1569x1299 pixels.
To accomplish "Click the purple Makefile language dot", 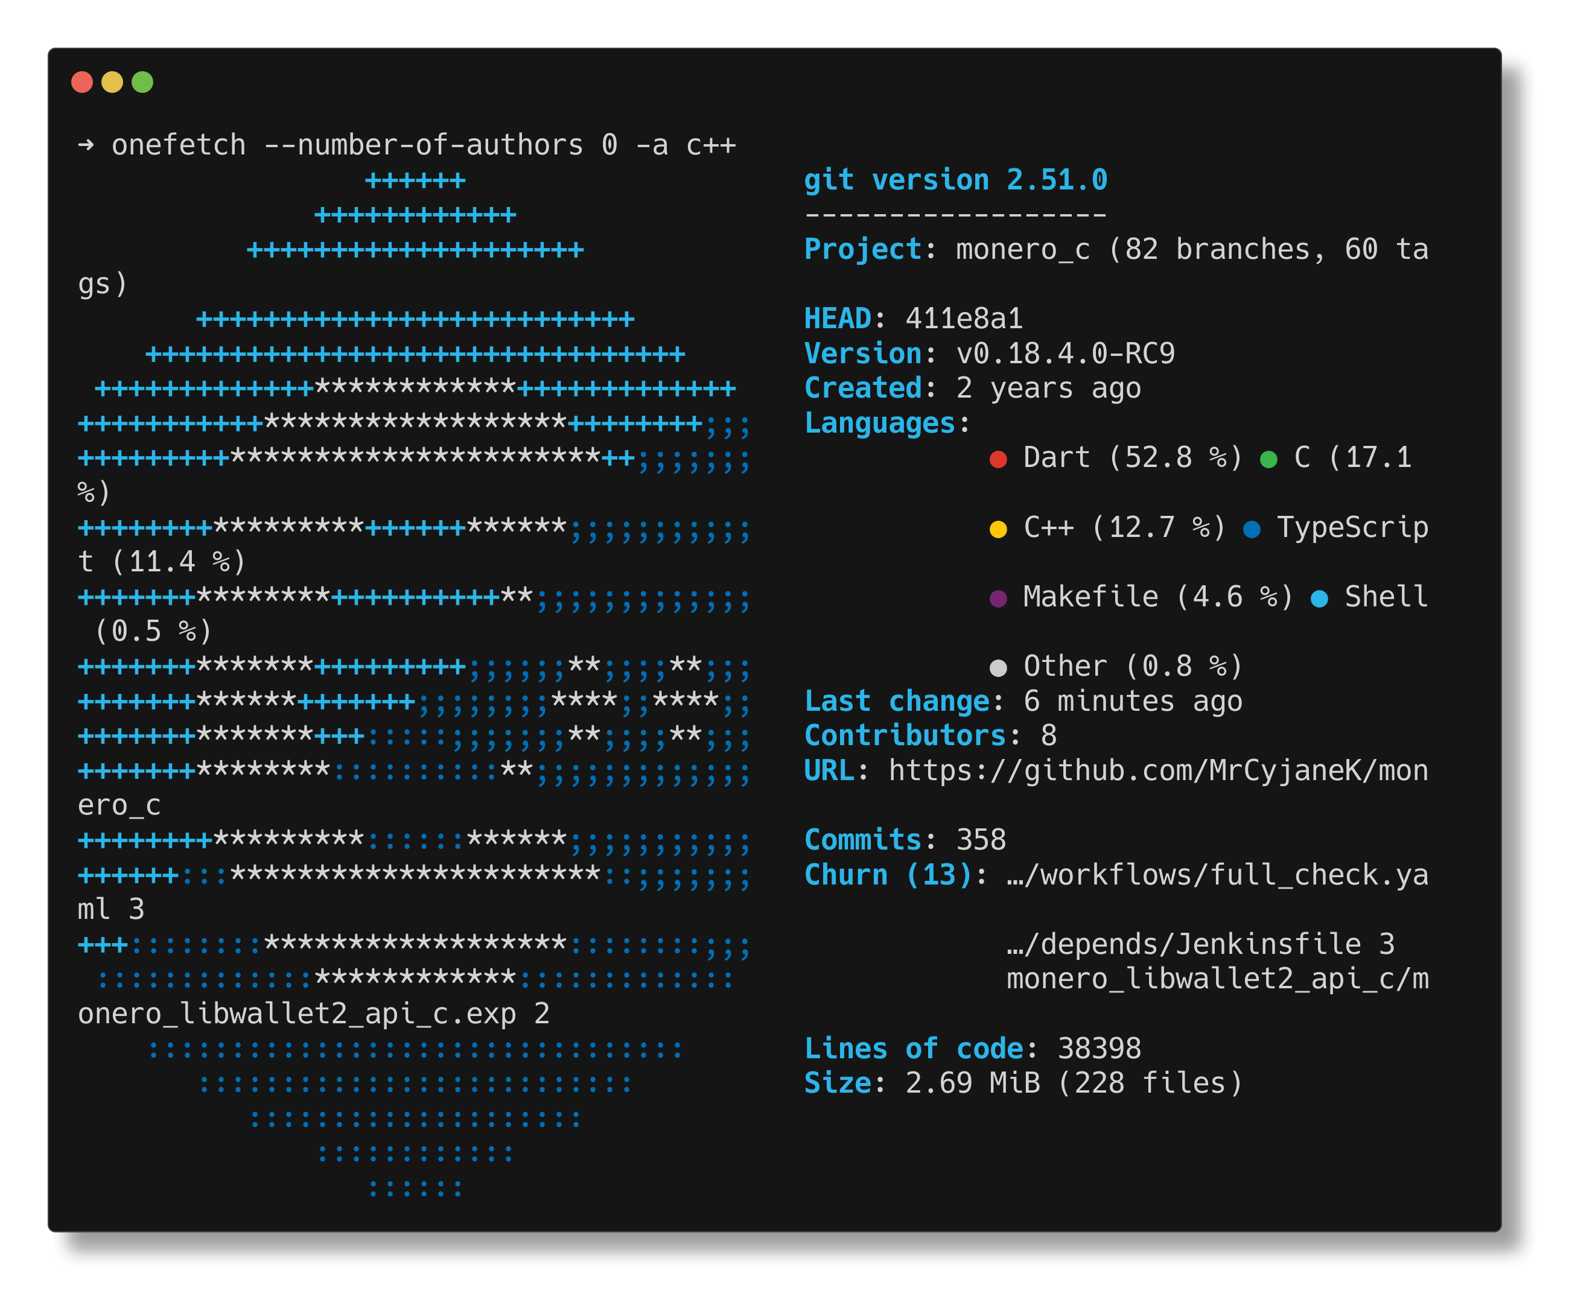I will 998,599.
